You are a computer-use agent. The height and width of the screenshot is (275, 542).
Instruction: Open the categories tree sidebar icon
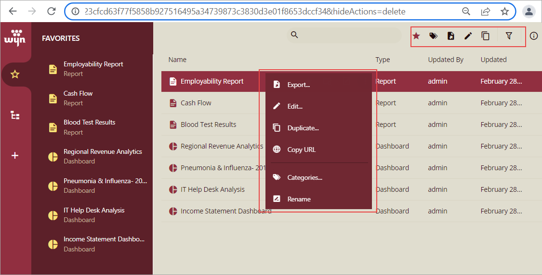click(x=15, y=115)
